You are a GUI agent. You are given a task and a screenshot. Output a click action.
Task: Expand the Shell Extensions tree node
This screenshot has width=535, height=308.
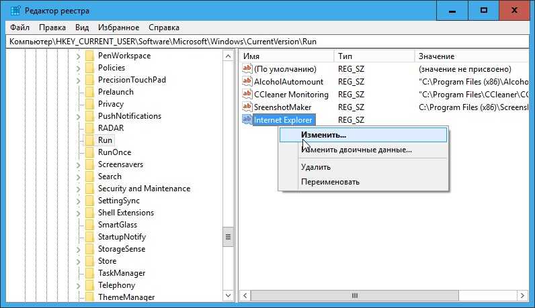(78, 213)
